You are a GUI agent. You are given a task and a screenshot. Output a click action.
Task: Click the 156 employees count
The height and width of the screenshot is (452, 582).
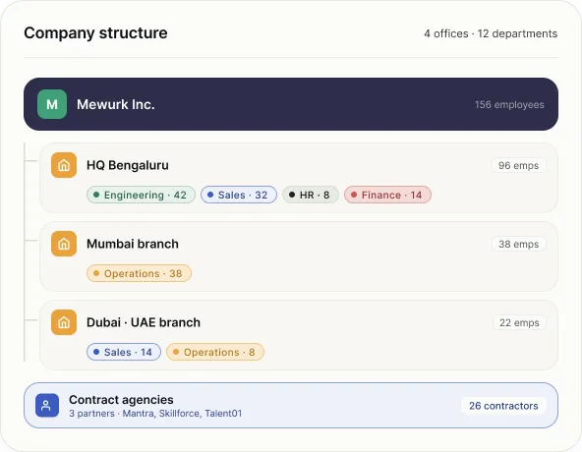(509, 105)
